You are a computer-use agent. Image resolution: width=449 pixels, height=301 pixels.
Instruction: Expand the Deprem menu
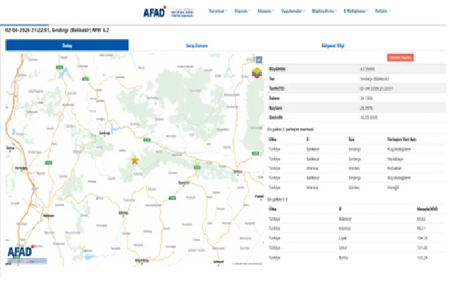pos(242,11)
